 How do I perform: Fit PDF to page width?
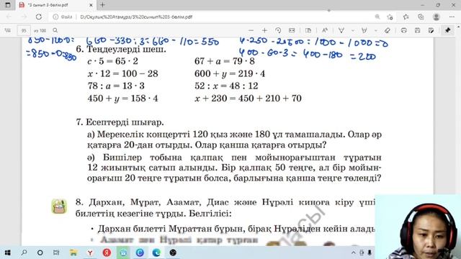pos(292,30)
